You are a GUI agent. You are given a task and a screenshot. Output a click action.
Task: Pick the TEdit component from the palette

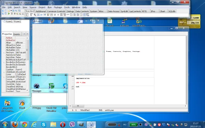pyautogui.click(x=45, y=15)
